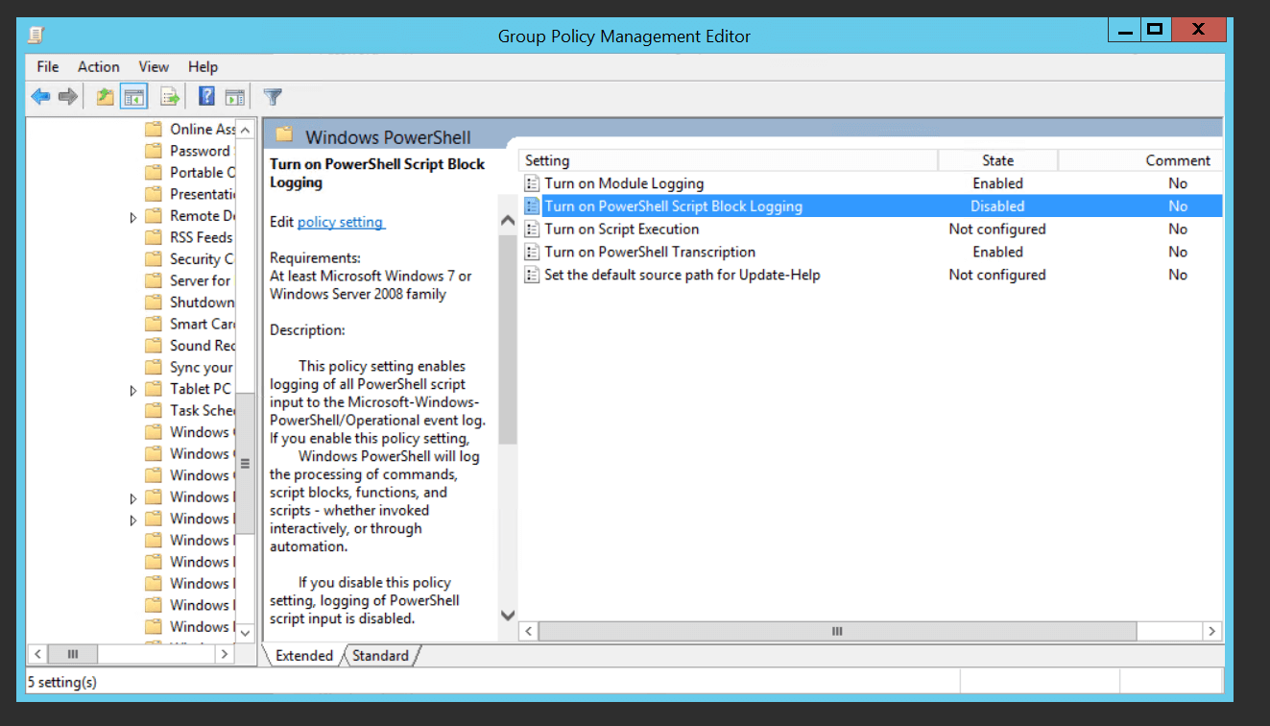Click the folder icon next to "RSS Feeds"
The height and width of the screenshot is (726, 1270).
pyautogui.click(x=153, y=237)
